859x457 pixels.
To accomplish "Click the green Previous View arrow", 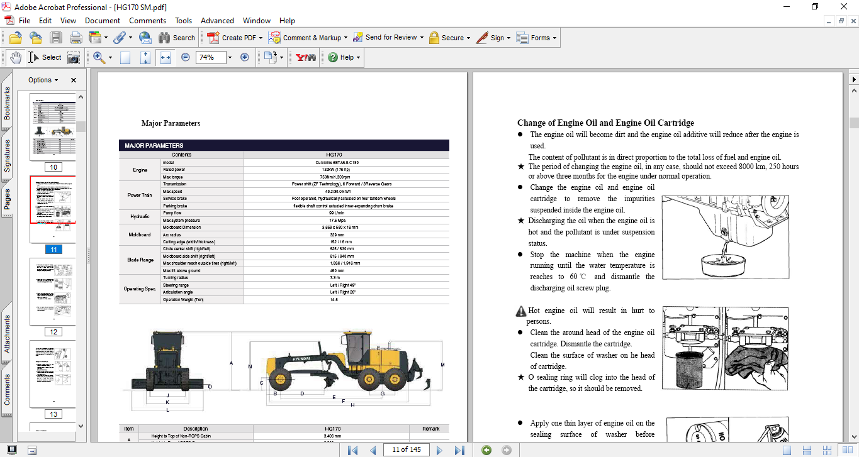I will pos(486,450).
